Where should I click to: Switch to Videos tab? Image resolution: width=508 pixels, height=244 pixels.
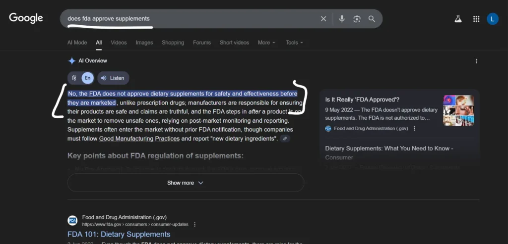coord(119,43)
